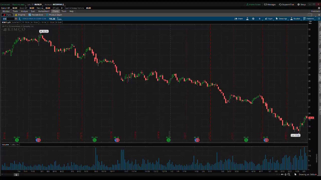This screenshot has width=321, height=180.
Task: Click the earnings marker near 8/1
Action: tap(38, 140)
